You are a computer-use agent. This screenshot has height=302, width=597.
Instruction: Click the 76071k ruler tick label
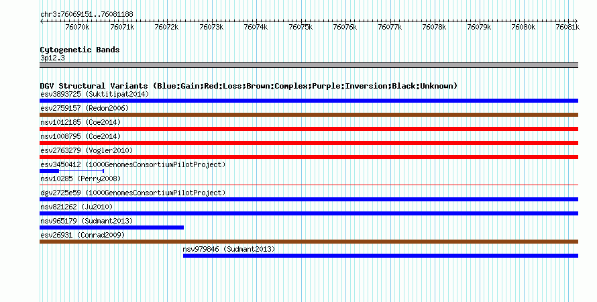coord(122,27)
